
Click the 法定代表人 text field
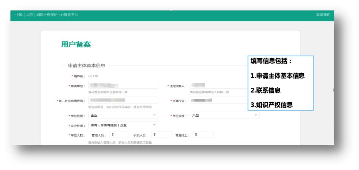coord(219,86)
